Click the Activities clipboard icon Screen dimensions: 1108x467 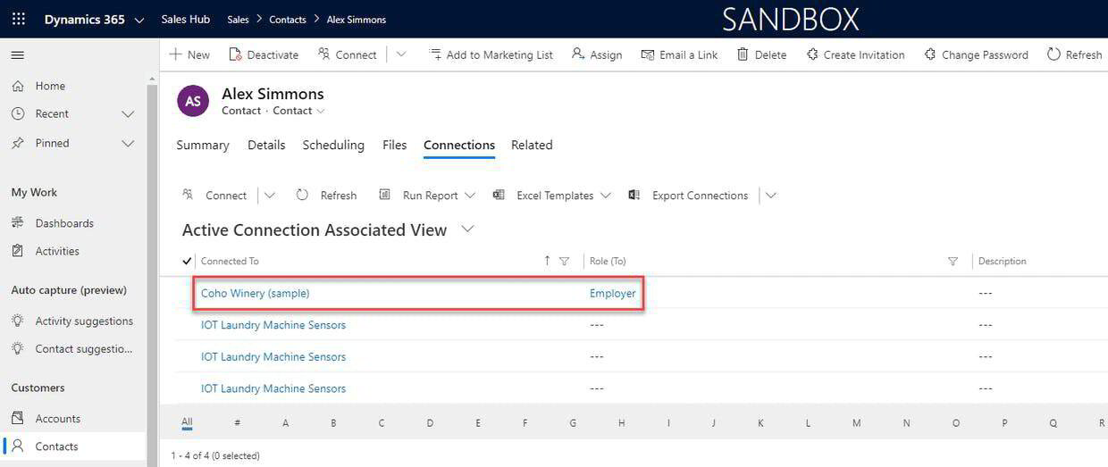click(18, 251)
